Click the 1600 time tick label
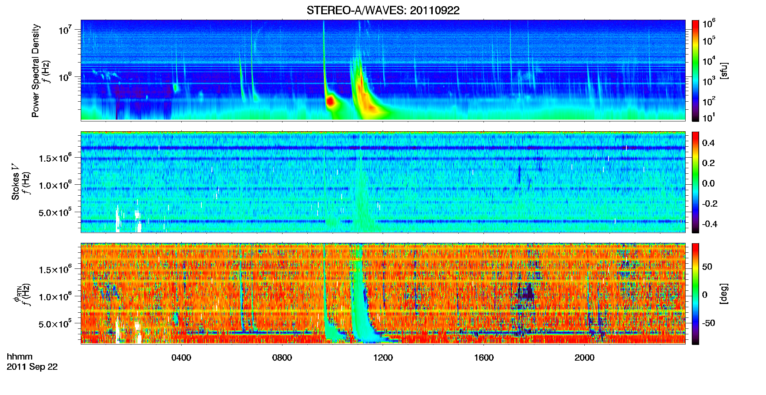This screenshot has height=395, width=766. tap(484, 358)
